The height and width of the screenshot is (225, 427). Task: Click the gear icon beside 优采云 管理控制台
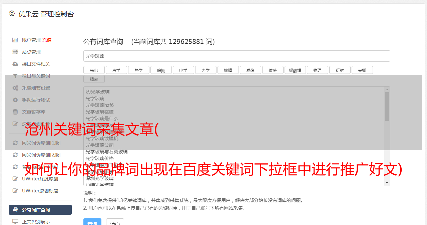(x=12, y=14)
